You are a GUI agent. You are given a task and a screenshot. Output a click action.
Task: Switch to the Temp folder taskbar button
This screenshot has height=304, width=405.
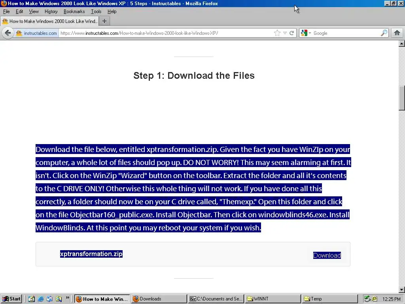point(330,299)
